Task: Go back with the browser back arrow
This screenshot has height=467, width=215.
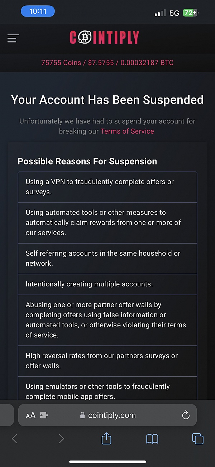Action: coord(15,439)
